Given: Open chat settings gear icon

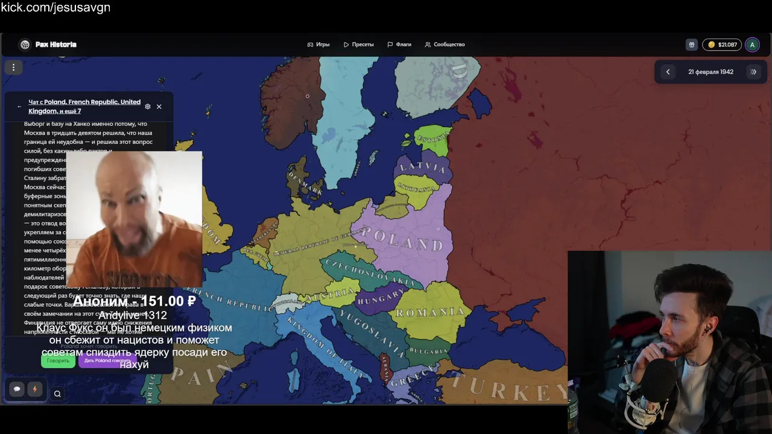Looking at the screenshot, I should [x=148, y=107].
